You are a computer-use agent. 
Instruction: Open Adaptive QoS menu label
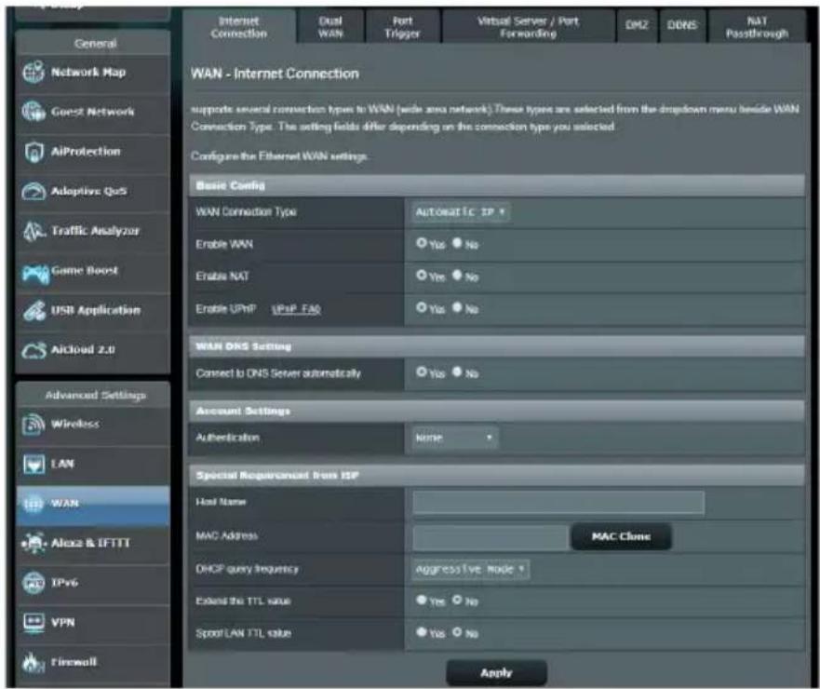pos(88,191)
